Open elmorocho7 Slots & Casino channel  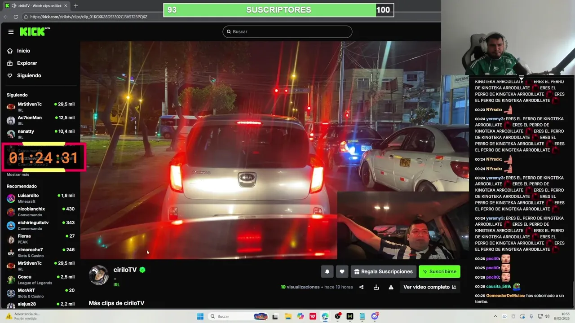point(40,253)
